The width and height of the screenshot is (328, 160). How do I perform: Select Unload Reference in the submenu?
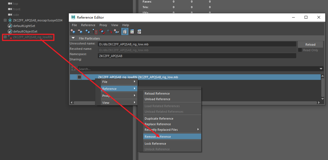(157, 99)
